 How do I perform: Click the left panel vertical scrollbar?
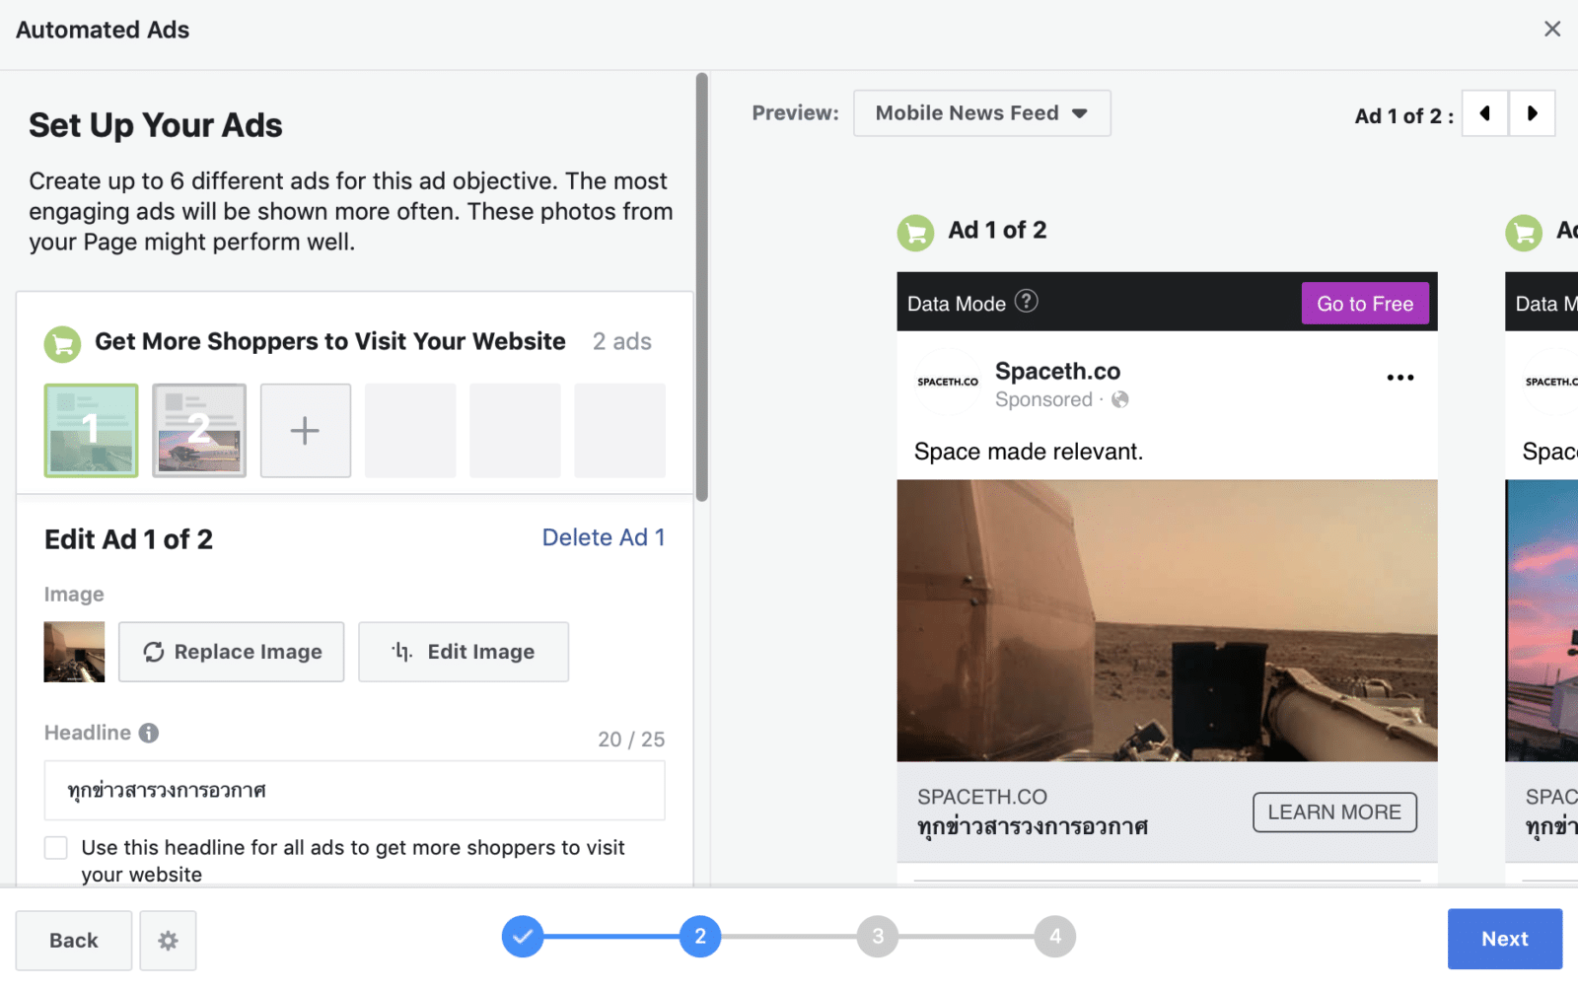pos(701,286)
